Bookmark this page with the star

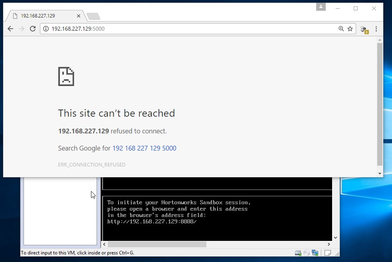point(350,29)
